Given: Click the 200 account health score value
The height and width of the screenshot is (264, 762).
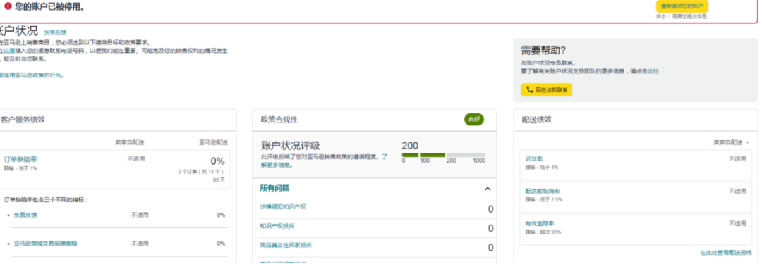Looking at the screenshot, I should click(x=410, y=146).
